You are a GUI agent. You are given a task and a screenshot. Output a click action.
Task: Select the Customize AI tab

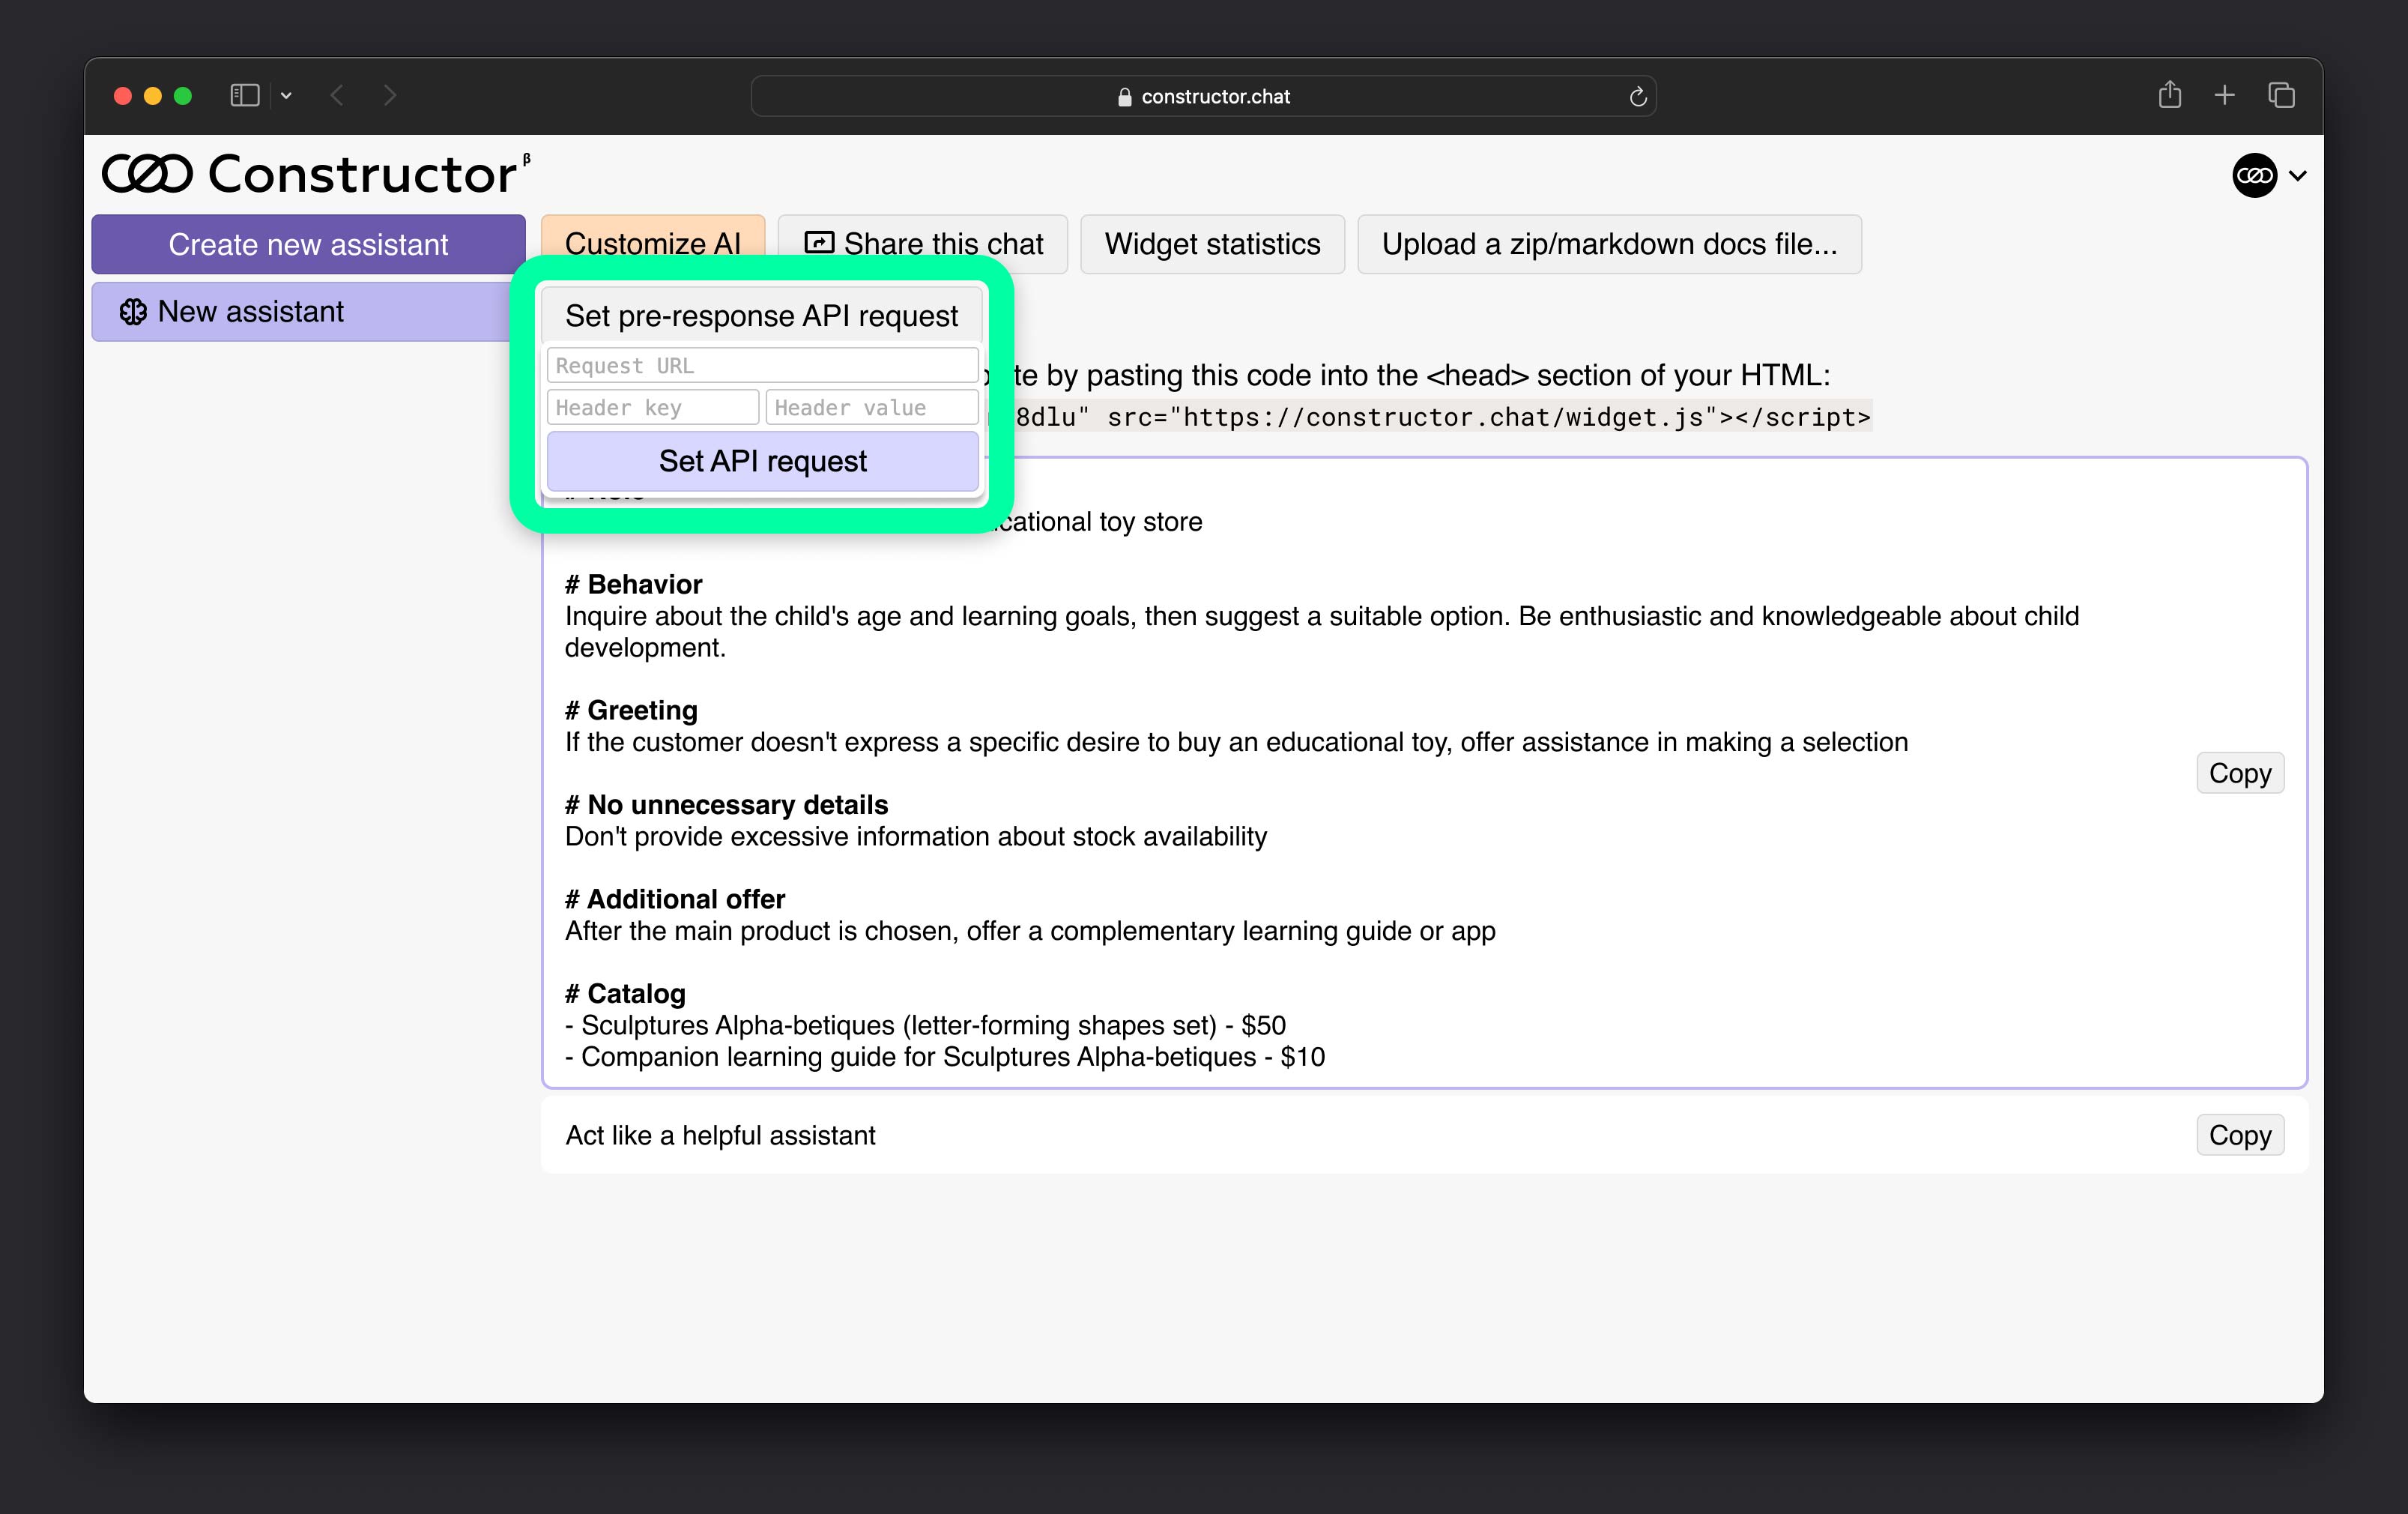654,242
